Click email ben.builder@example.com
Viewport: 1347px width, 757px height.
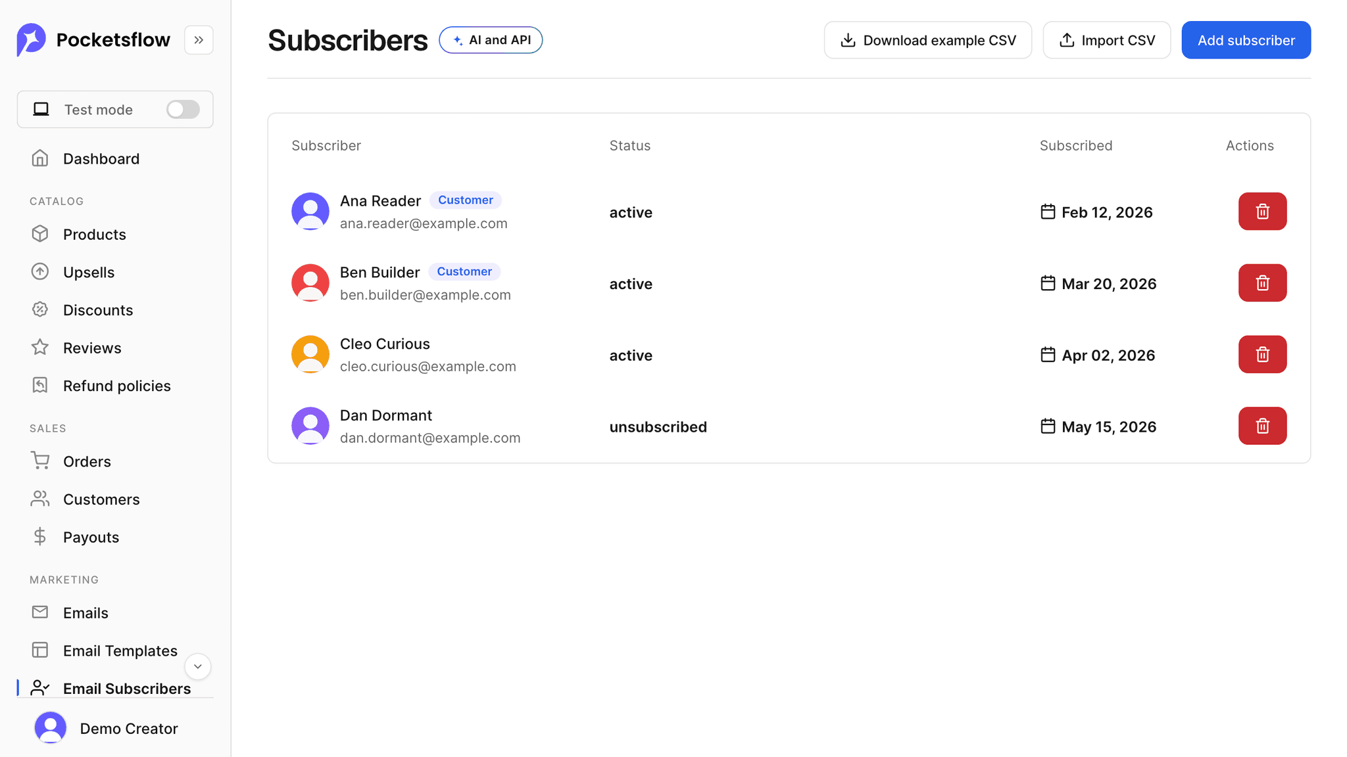pyautogui.click(x=426, y=295)
